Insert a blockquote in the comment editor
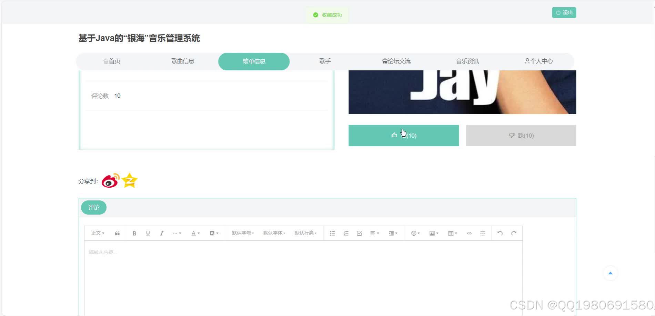 pyautogui.click(x=117, y=233)
